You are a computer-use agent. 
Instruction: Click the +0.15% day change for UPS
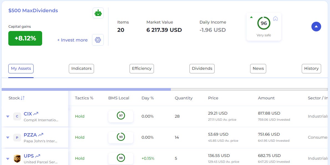tap(148, 158)
